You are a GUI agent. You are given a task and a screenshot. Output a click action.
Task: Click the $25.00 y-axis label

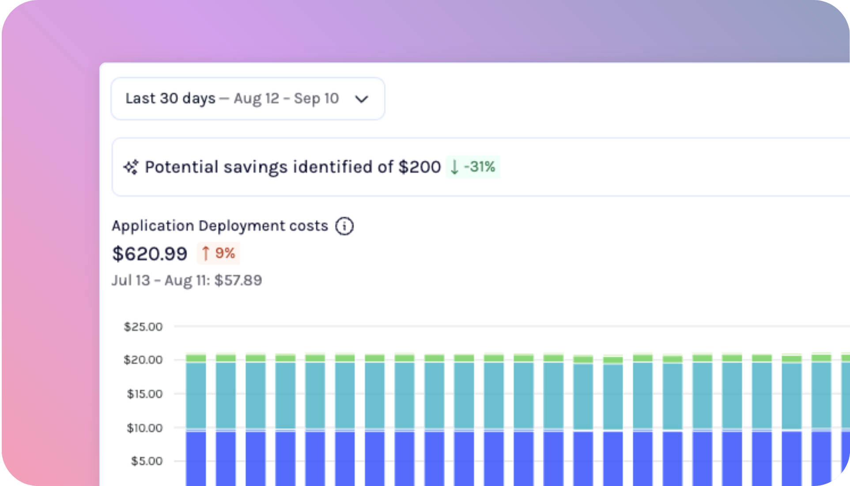(142, 327)
